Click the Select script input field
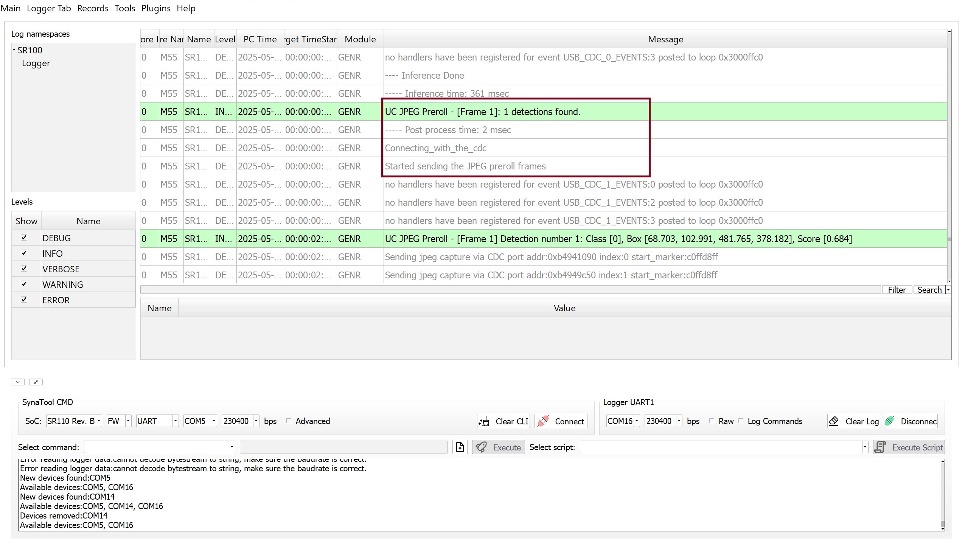The image size is (965, 545). [719, 447]
